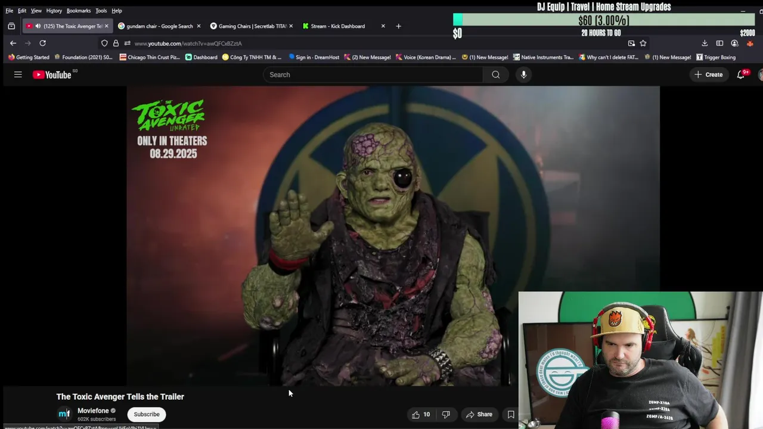This screenshot has height=429, width=763.
Task: Open the Firefox account icon
Action: tap(734, 43)
